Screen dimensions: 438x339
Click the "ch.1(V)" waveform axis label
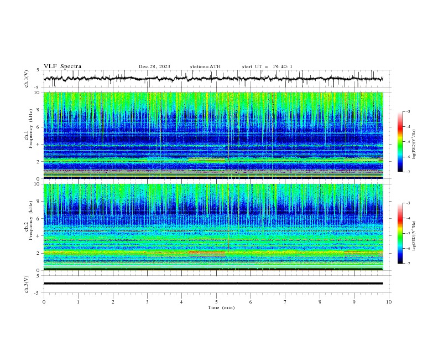tap(27, 79)
